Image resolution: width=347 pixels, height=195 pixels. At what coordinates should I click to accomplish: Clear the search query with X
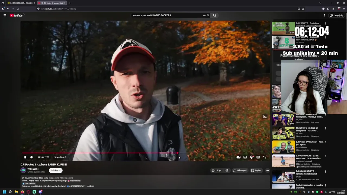coord(208,15)
